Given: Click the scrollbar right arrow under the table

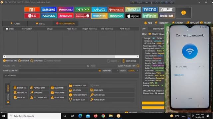Looking at the screenshot, I should (138, 57).
